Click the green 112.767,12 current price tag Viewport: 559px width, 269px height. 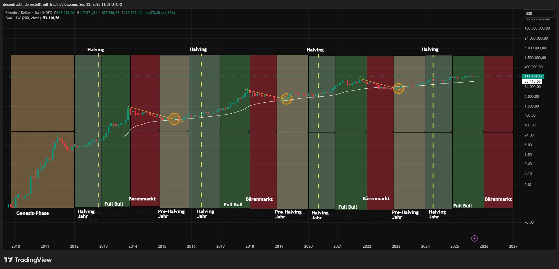(533, 76)
